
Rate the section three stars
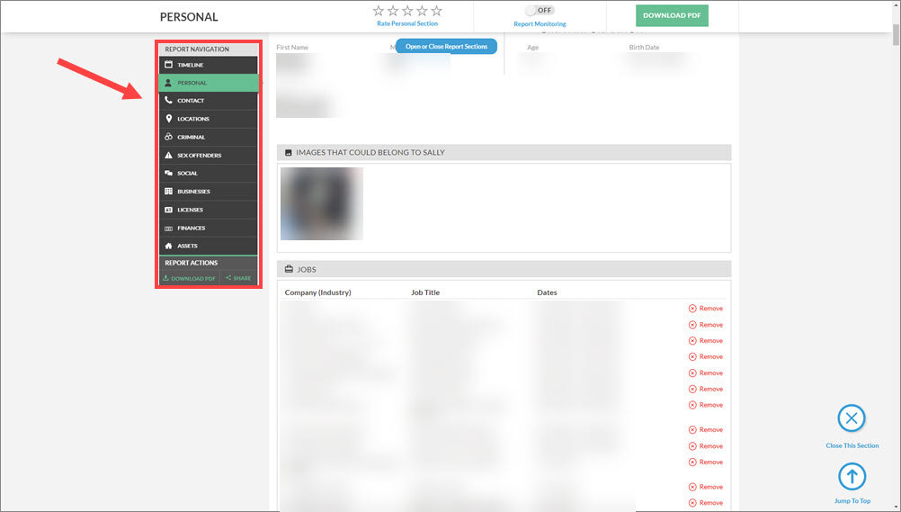click(407, 11)
